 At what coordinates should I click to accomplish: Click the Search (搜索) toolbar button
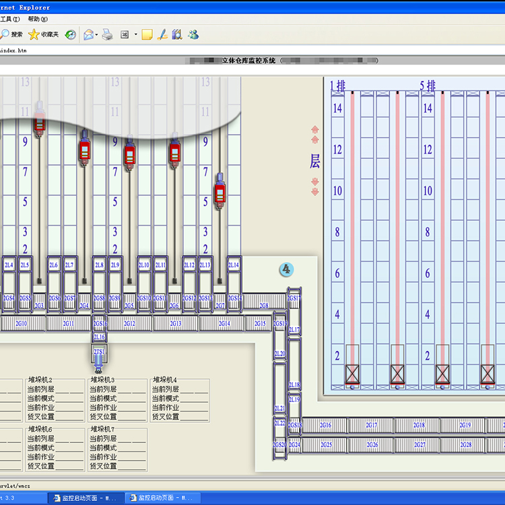11,34
